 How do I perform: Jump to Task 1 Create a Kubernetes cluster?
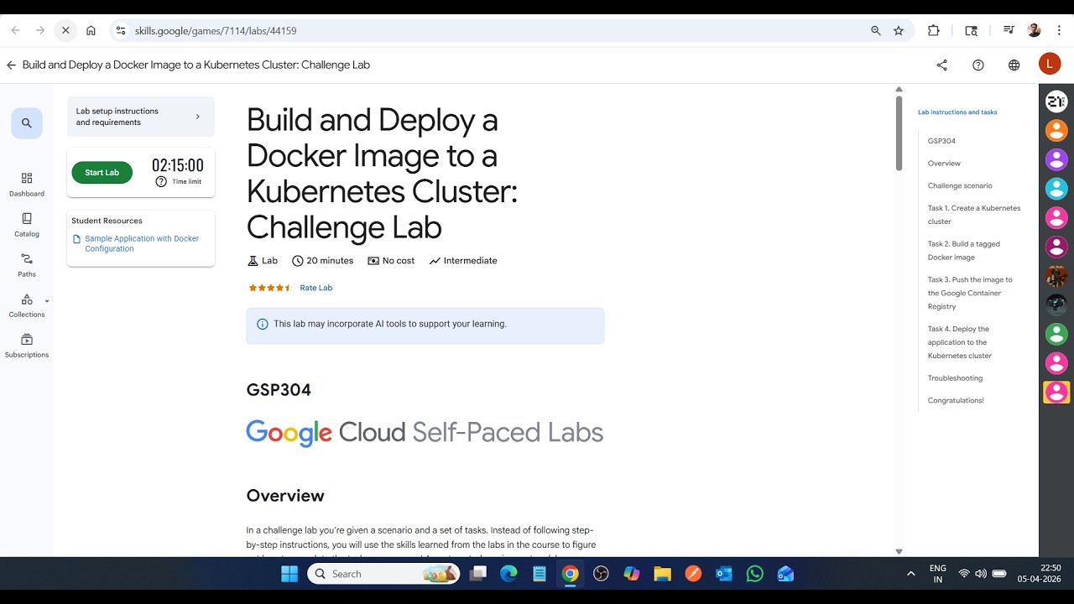[x=974, y=215]
